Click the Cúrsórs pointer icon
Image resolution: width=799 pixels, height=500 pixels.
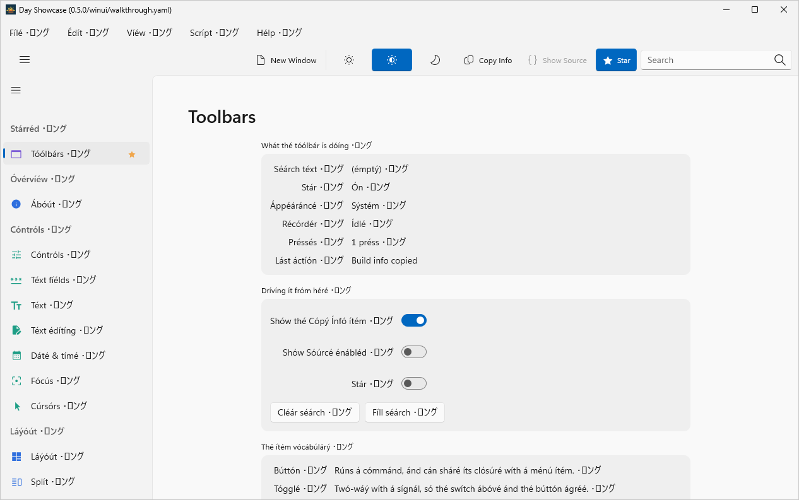pos(17,406)
